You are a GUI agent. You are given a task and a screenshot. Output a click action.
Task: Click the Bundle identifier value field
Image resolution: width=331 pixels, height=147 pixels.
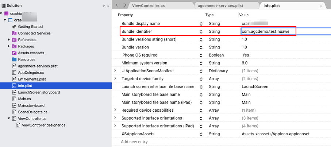tap(268, 32)
